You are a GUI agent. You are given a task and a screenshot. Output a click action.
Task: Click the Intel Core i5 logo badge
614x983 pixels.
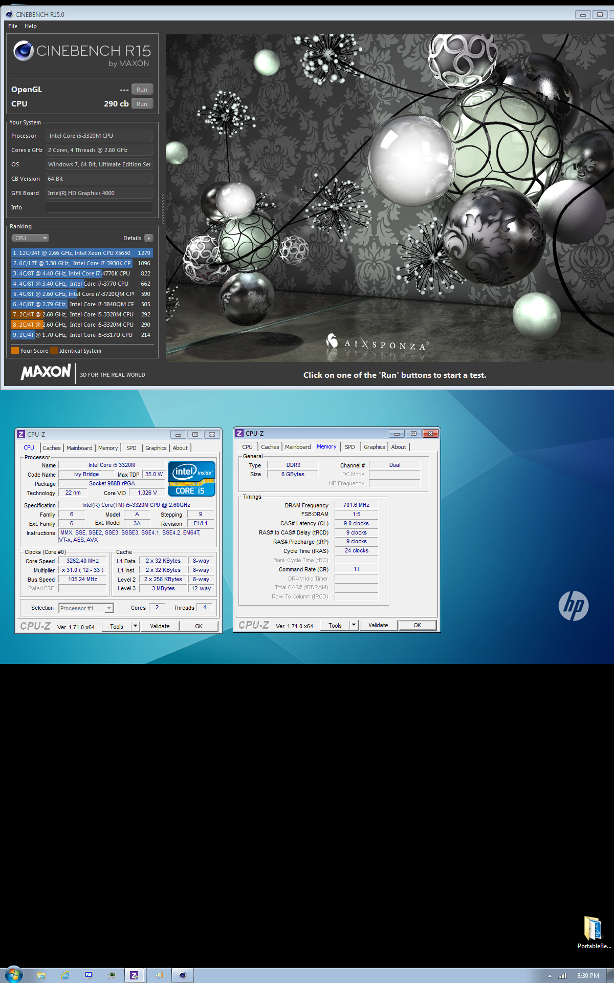191,479
